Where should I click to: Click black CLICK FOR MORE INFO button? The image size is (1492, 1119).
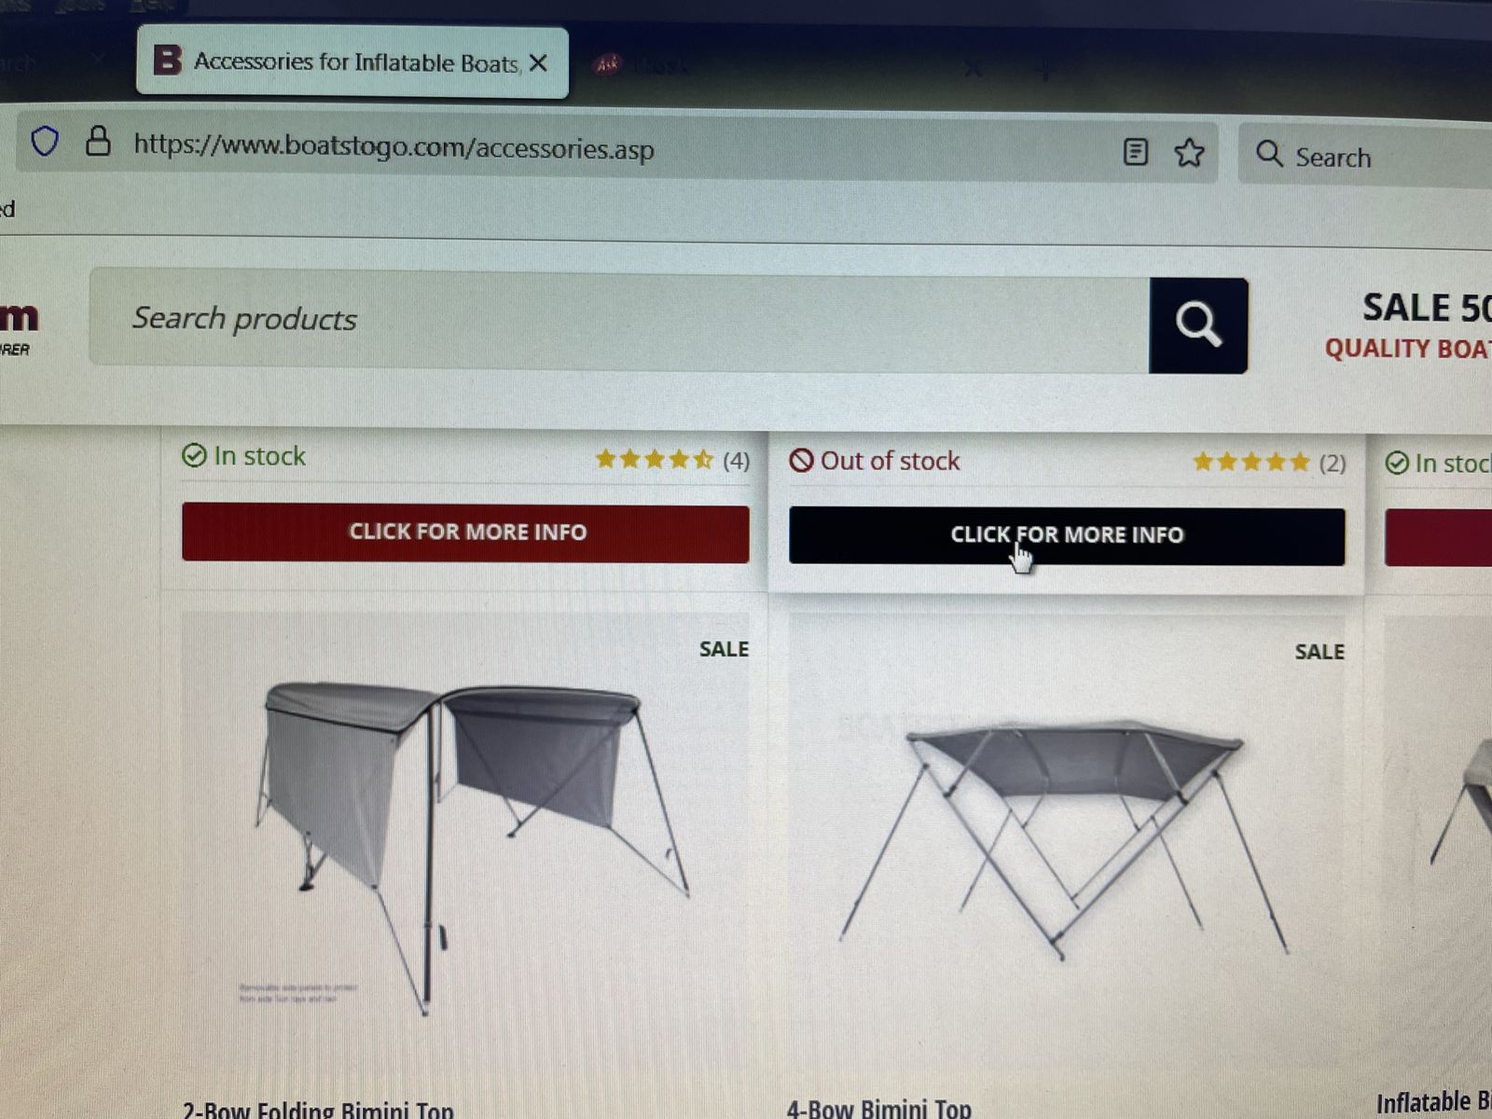coord(1067,536)
